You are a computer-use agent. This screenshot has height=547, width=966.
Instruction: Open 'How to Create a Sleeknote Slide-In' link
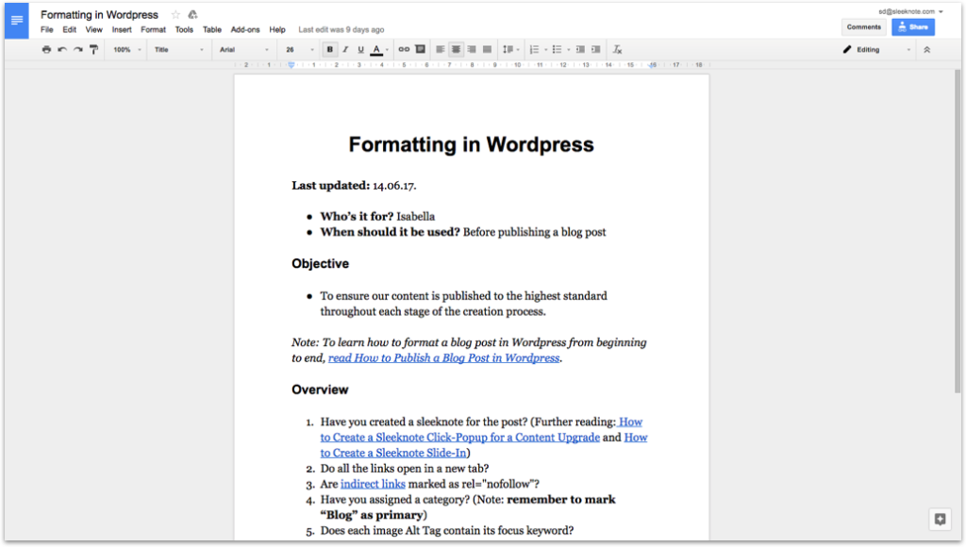click(x=392, y=453)
